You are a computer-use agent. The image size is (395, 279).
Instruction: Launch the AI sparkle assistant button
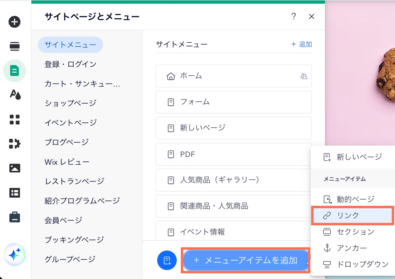[15, 255]
